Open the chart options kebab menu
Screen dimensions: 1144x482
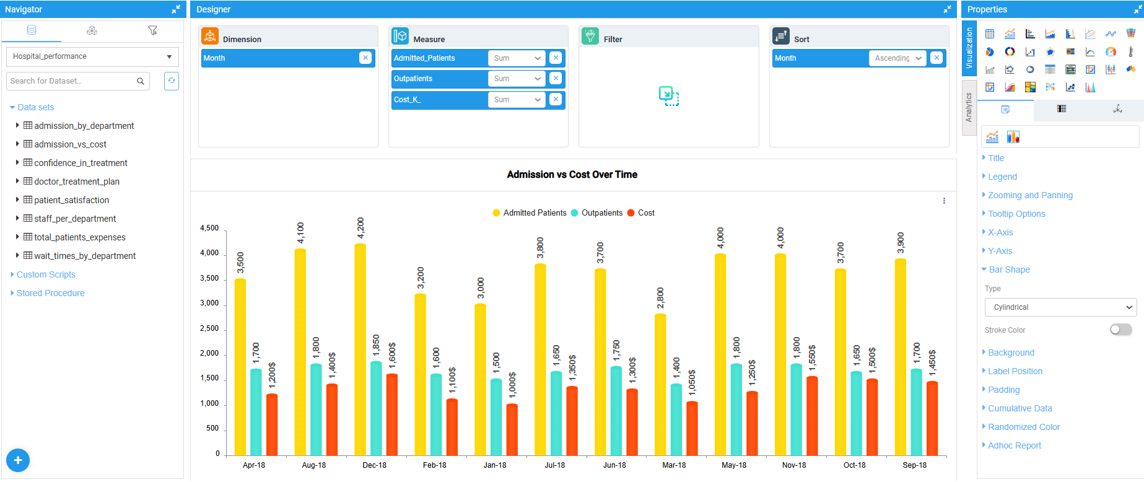944,201
